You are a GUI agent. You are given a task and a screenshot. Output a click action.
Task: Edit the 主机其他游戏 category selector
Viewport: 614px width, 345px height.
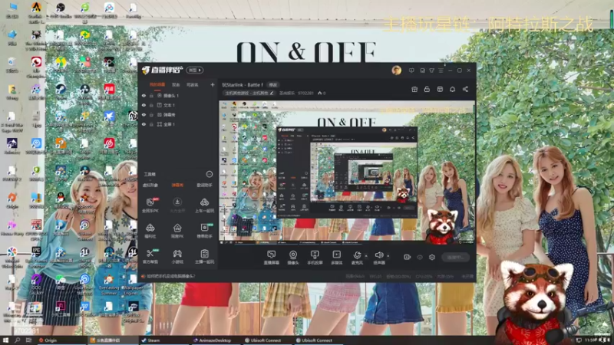coord(249,93)
